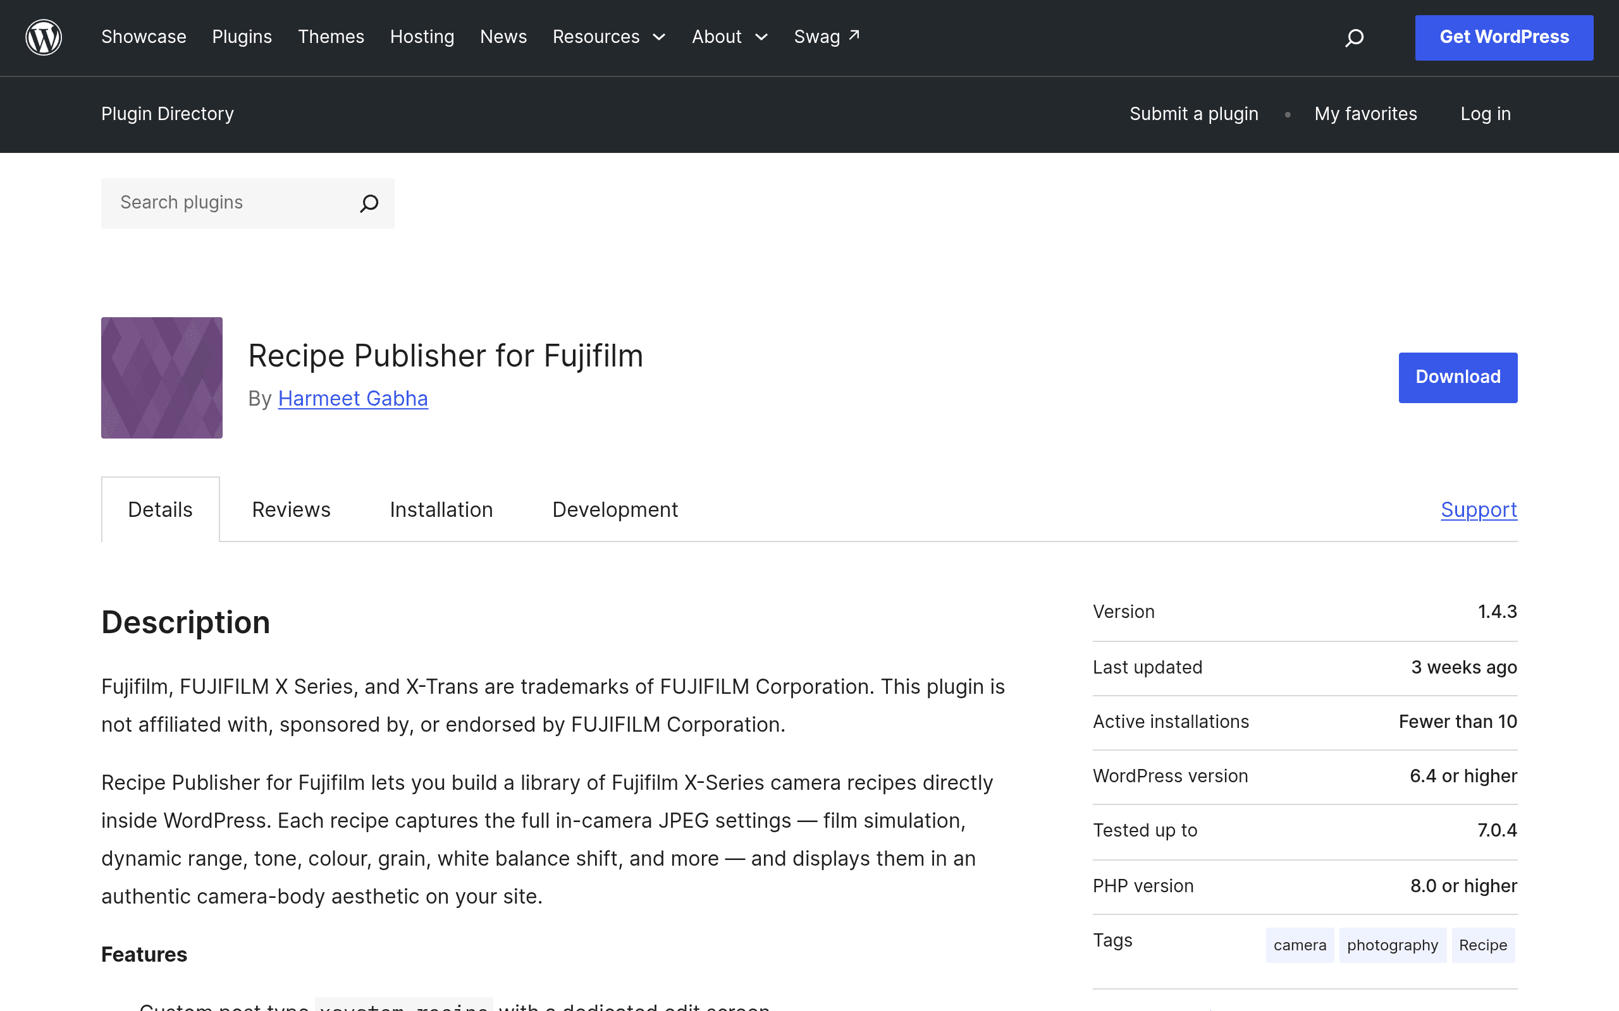Submit search with the plugin search icon

[x=369, y=203]
